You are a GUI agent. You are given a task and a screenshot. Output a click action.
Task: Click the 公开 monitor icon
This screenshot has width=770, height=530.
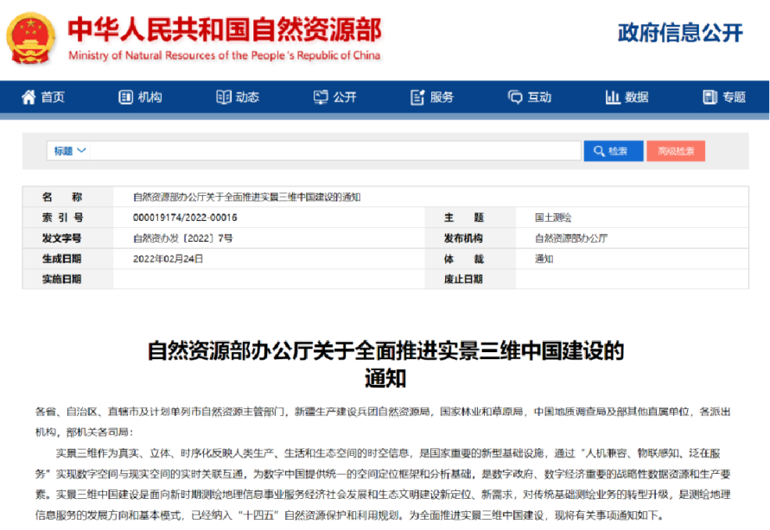point(321,98)
